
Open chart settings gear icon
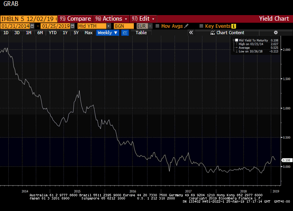click(x=275, y=33)
